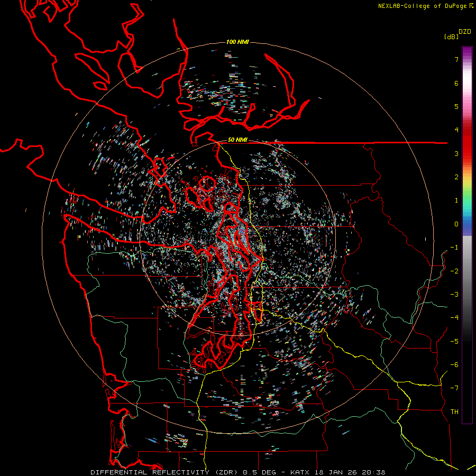Screen dimensions: 476x476
Task: Click the 7 dB scale value
Action: 456,59
